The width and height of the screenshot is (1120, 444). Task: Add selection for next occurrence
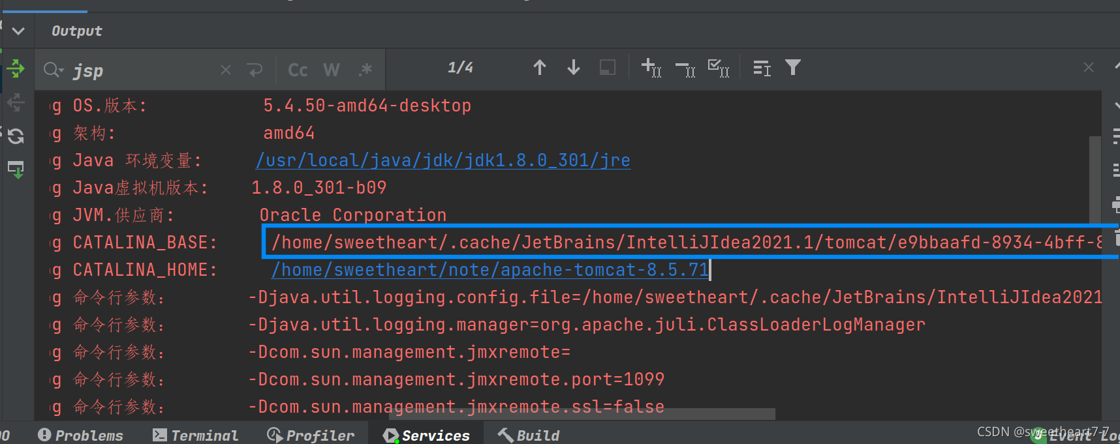pos(651,67)
